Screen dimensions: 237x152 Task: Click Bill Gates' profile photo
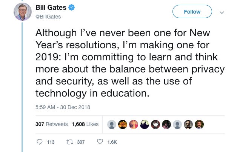[23, 12]
